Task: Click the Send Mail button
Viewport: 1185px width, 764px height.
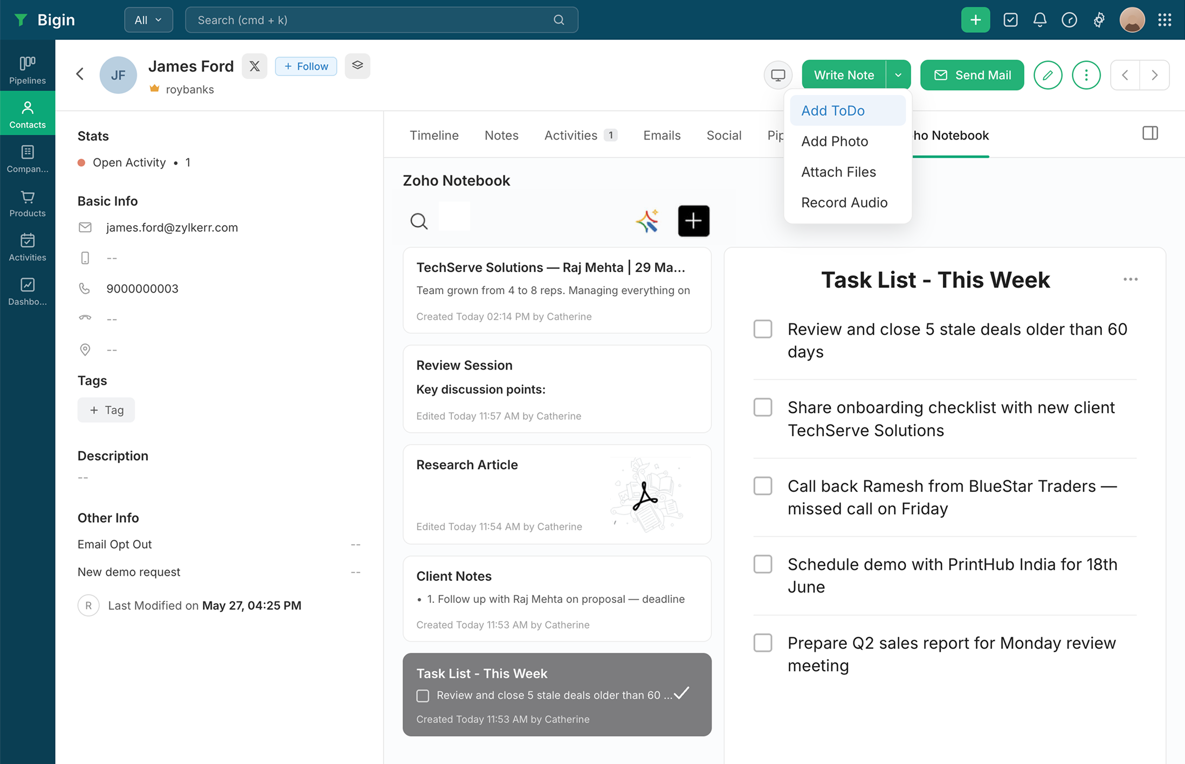Action: [972, 75]
